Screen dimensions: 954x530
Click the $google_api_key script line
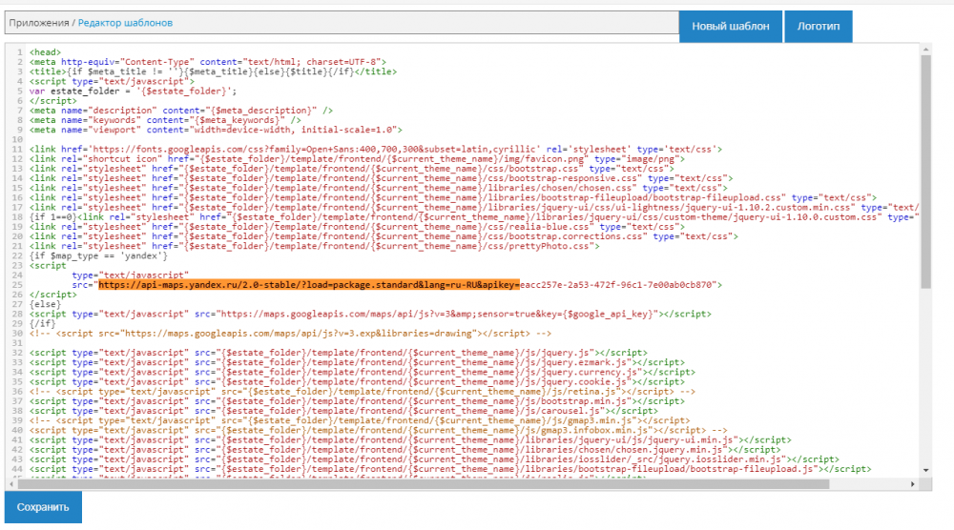[370, 314]
